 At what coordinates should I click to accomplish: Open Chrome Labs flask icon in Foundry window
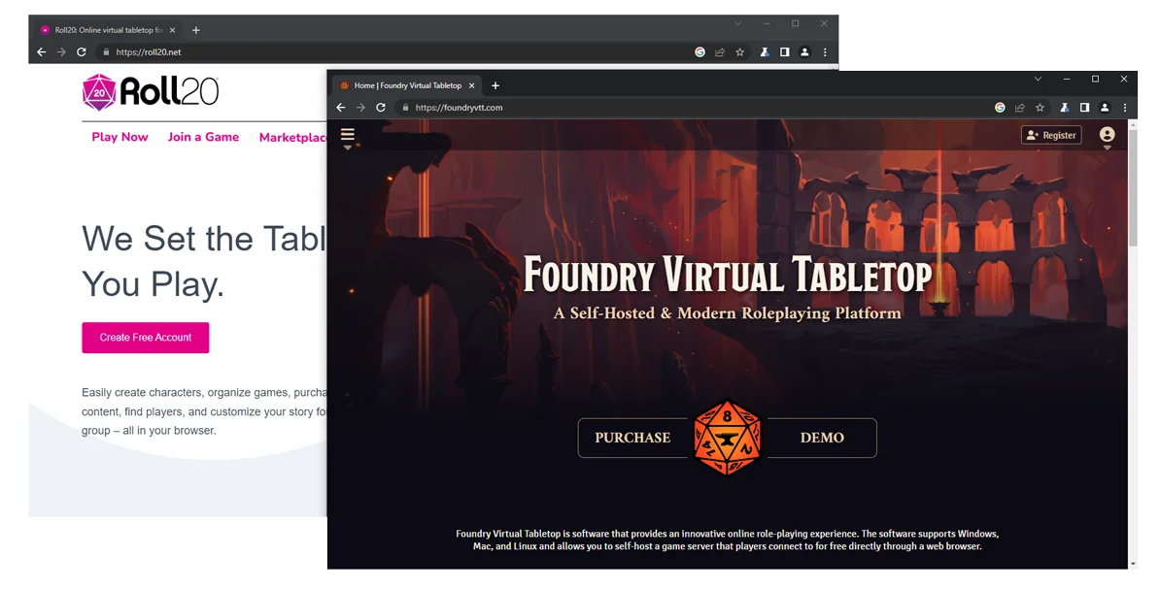(x=1065, y=108)
